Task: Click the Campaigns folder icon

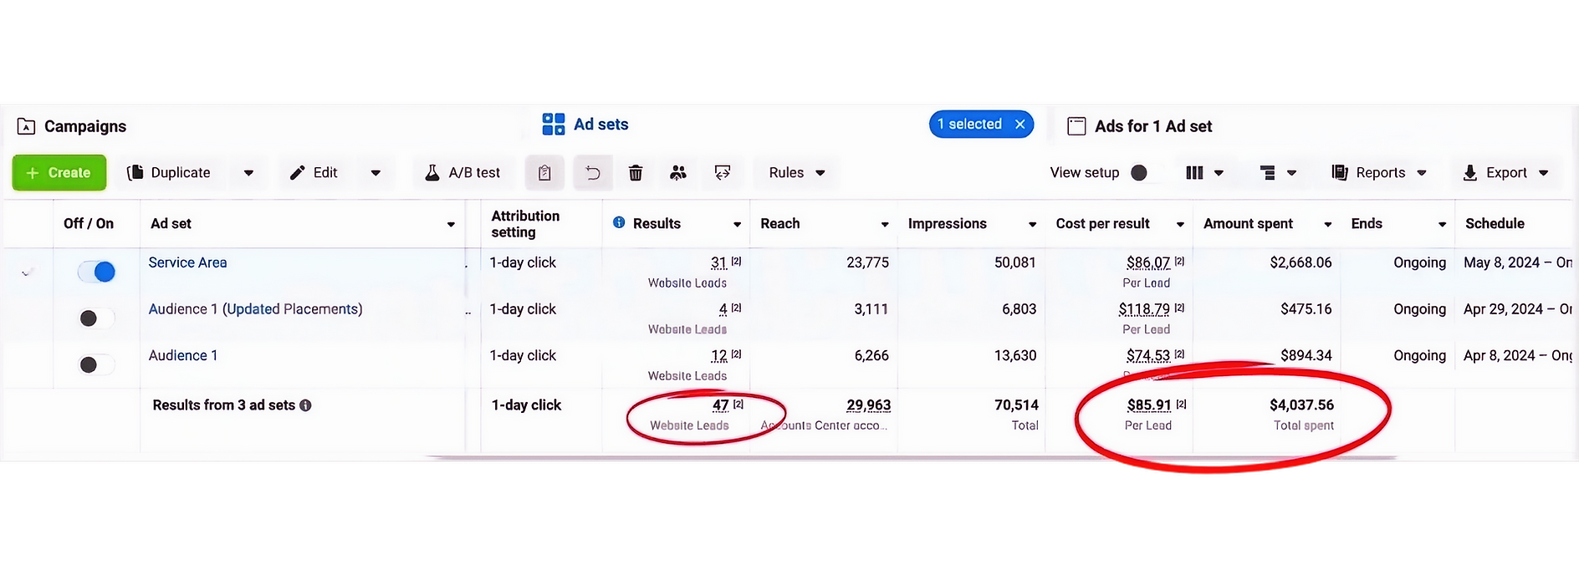Action: [27, 126]
